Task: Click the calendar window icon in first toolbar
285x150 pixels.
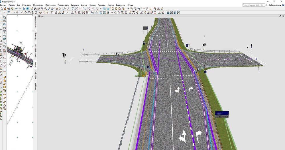Action: (24, 9)
